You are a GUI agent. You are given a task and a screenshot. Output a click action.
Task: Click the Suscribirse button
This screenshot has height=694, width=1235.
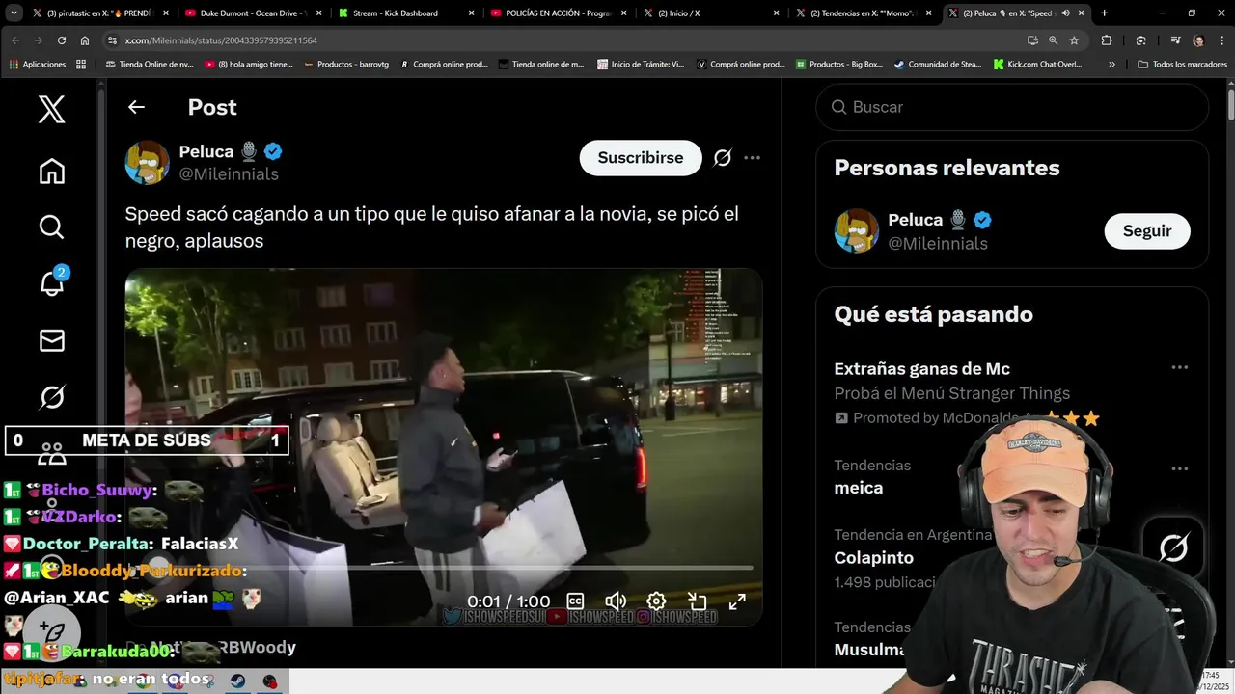coord(641,158)
